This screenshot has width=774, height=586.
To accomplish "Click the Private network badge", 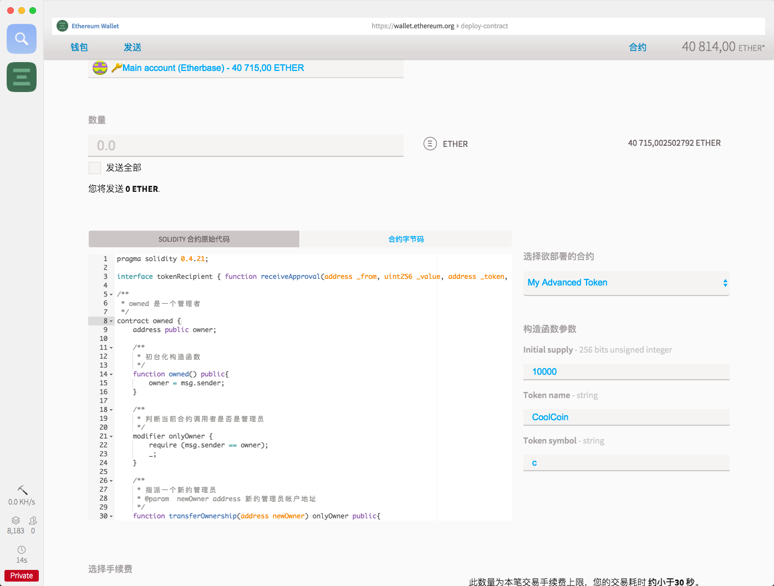I will click(22, 575).
